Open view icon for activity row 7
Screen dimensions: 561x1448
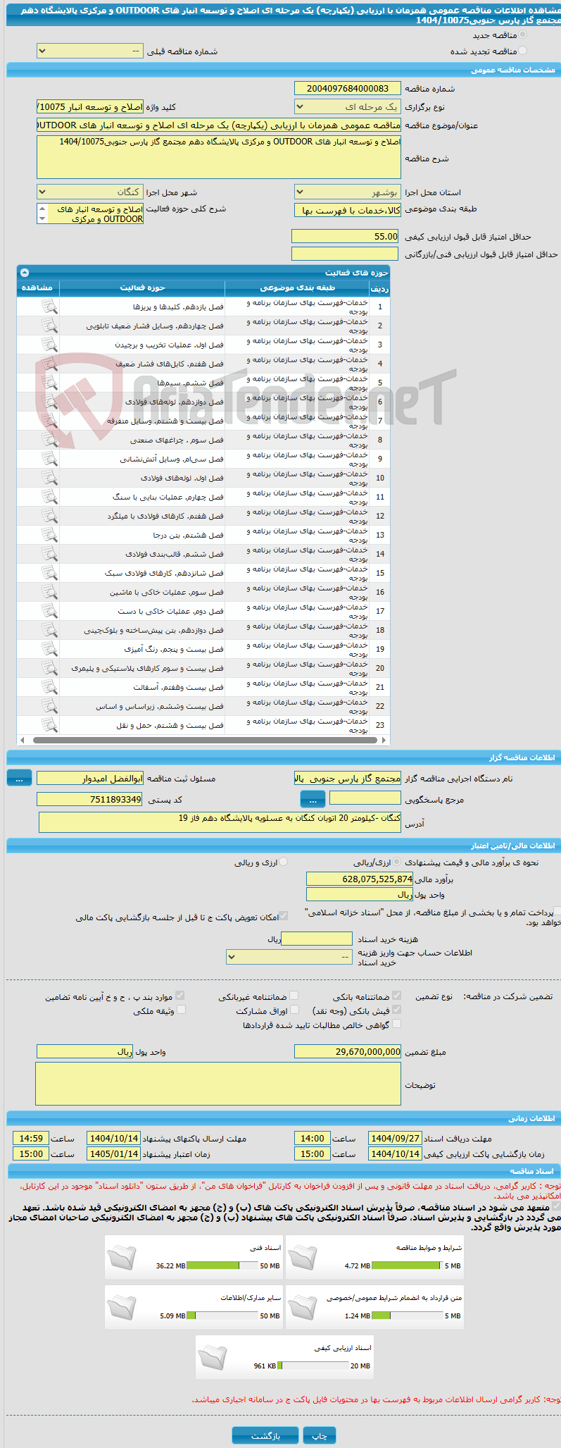tap(49, 421)
